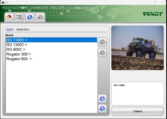Viewport: 167px width, 119px height.
Task: Select Rogator 600 model
Action: (x=51, y=59)
